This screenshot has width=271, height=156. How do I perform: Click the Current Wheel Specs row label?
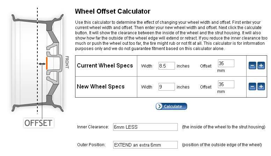coord(105,66)
